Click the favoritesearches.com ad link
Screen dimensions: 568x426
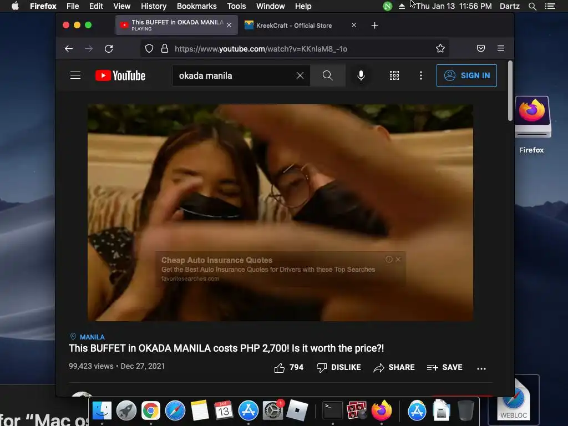click(190, 278)
